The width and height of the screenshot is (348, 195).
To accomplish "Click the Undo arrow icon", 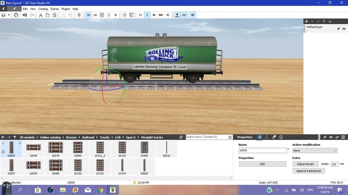I will pyautogui.click(x=25, y=15).
